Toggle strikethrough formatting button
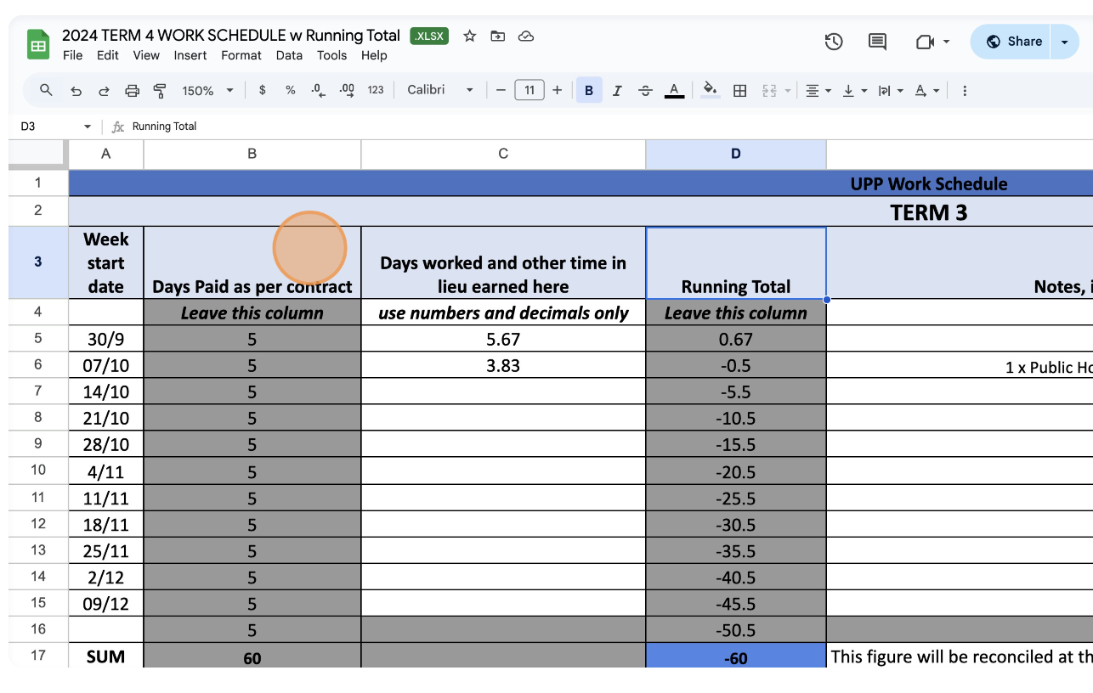 pos(645,90)
